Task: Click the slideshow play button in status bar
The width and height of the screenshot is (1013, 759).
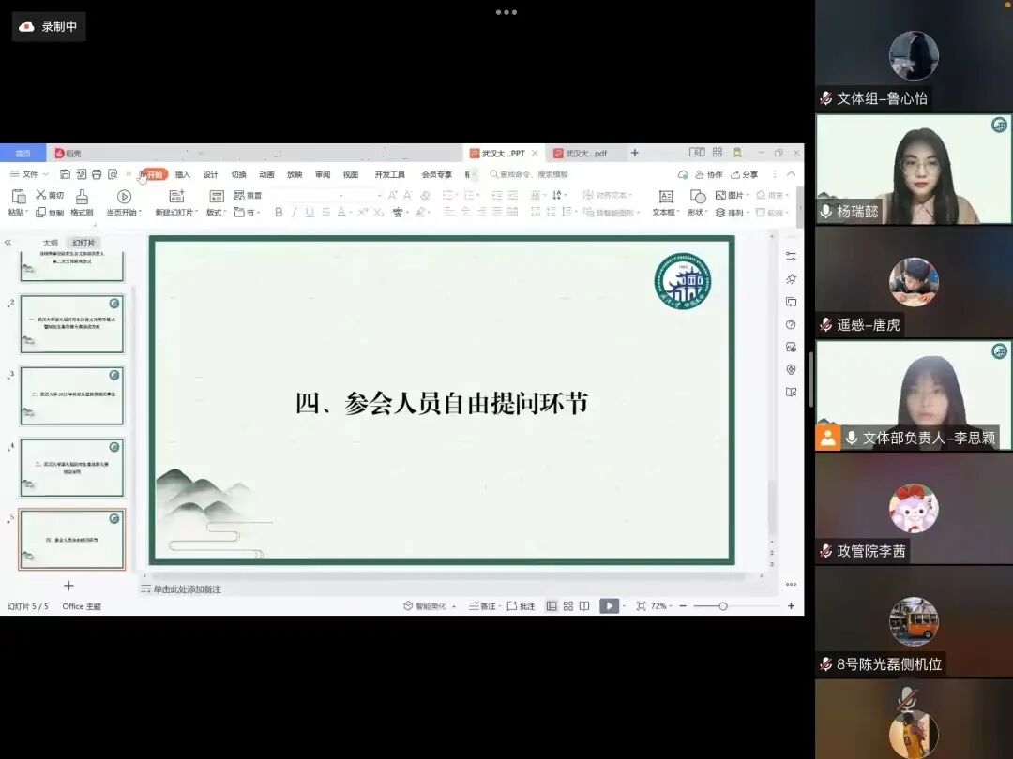Action: coord(609,606)
